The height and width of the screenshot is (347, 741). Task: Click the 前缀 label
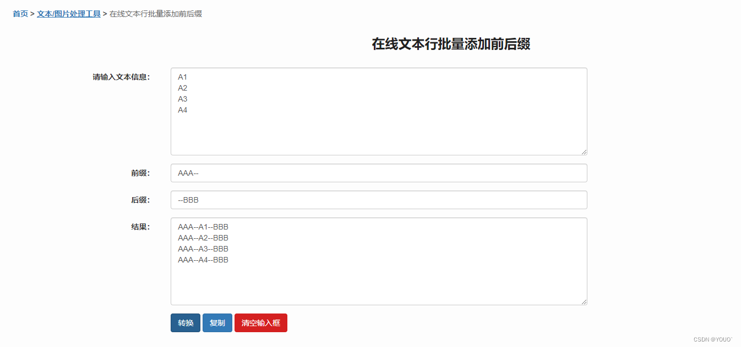click(x=140, y=173)
